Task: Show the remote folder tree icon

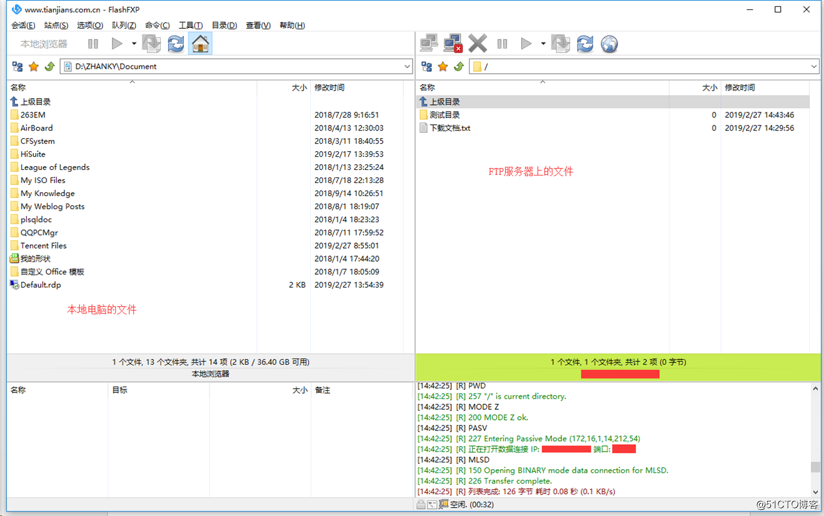Action: click(x=427, y=66)
